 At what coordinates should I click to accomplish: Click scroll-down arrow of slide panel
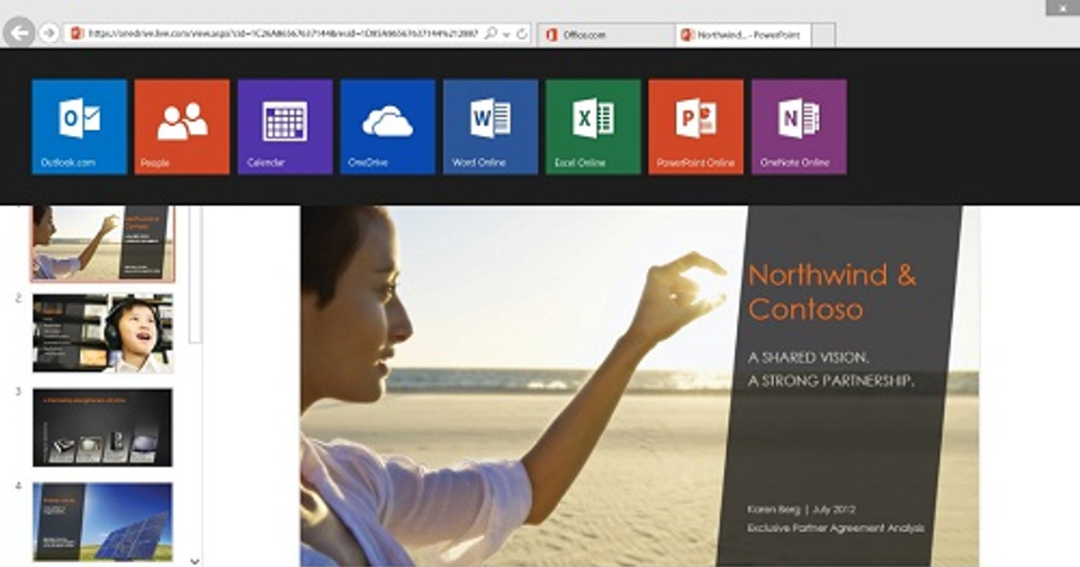click(195, 560)
